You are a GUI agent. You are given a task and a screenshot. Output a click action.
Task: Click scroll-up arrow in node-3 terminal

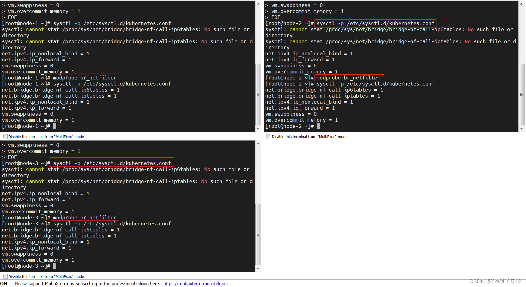click(258, 143)
